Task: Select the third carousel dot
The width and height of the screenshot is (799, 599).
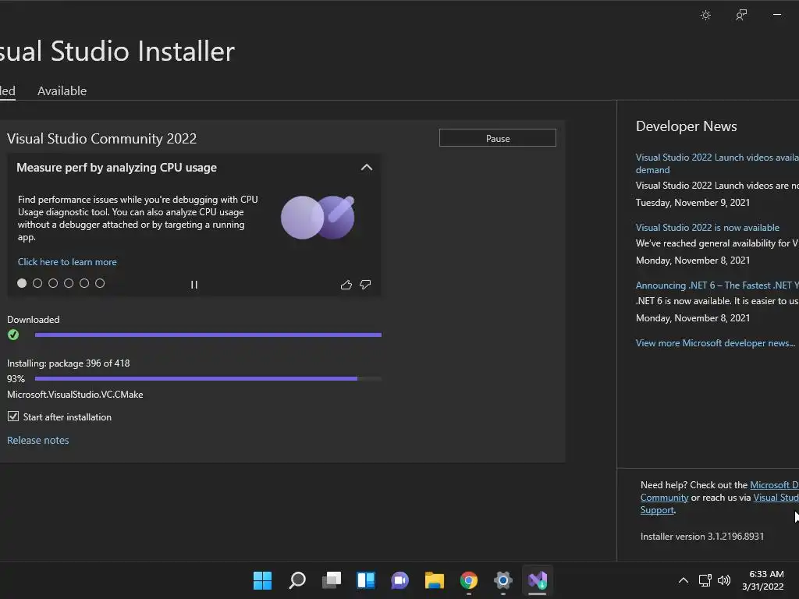Action: coord(53,283)
